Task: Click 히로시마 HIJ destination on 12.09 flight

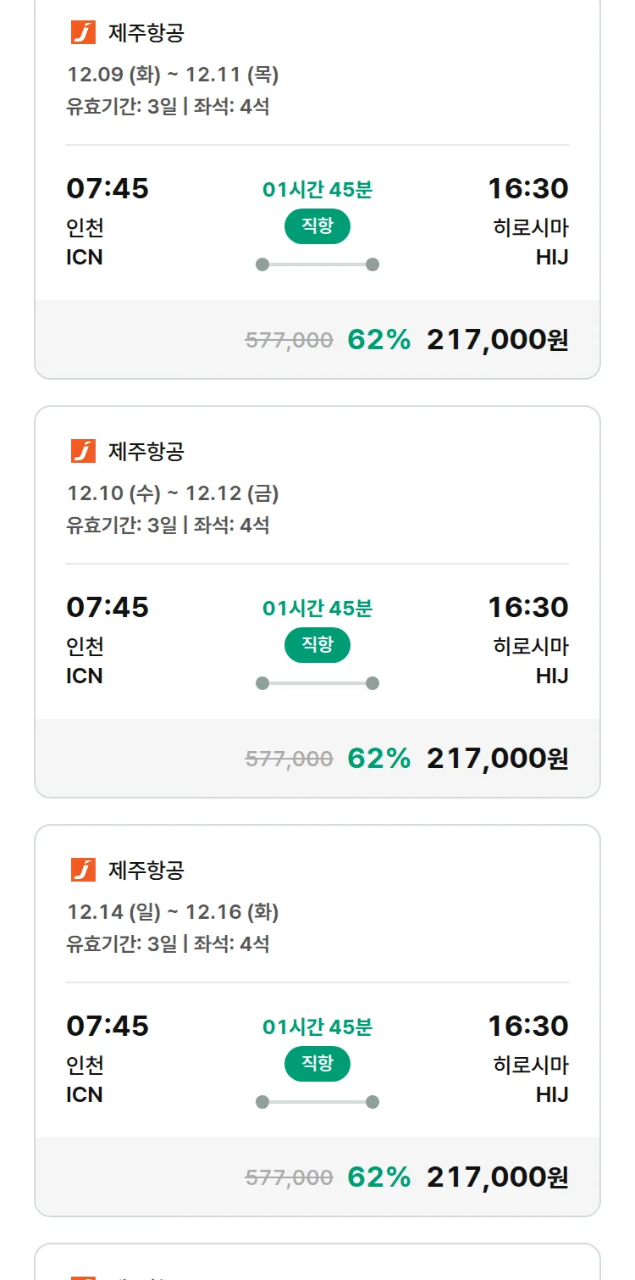Action: pyautogui.click(x=531, y=242)
